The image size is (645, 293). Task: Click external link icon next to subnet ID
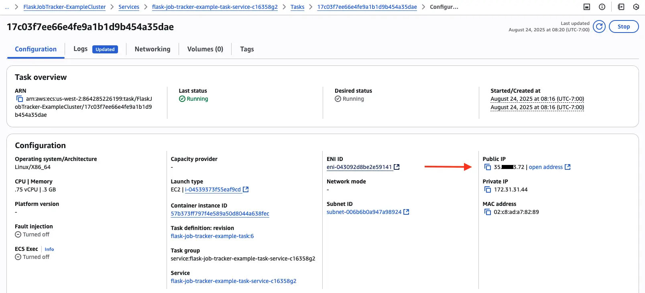(406, 212)
